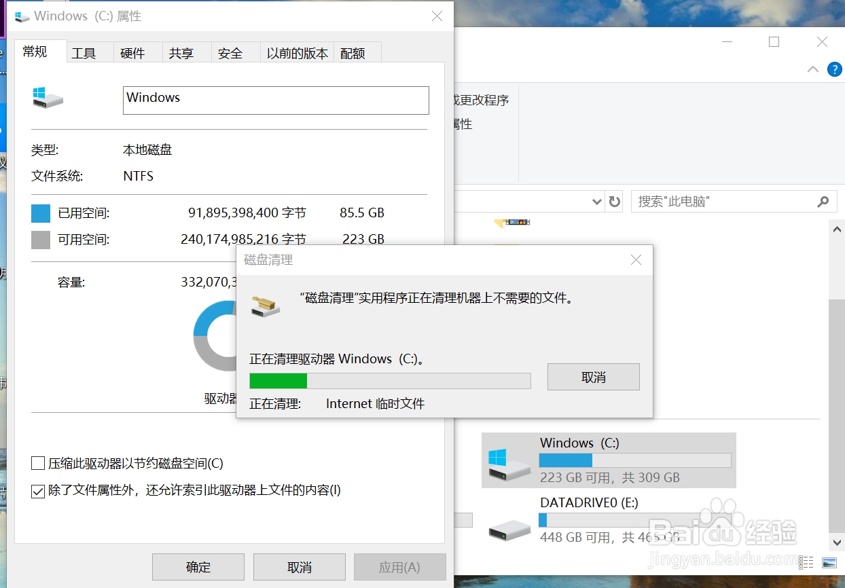Viewport: 845px width, 588px height.
Task: Click the green disk cleanup progress bar
Action: tap(390, 380)
